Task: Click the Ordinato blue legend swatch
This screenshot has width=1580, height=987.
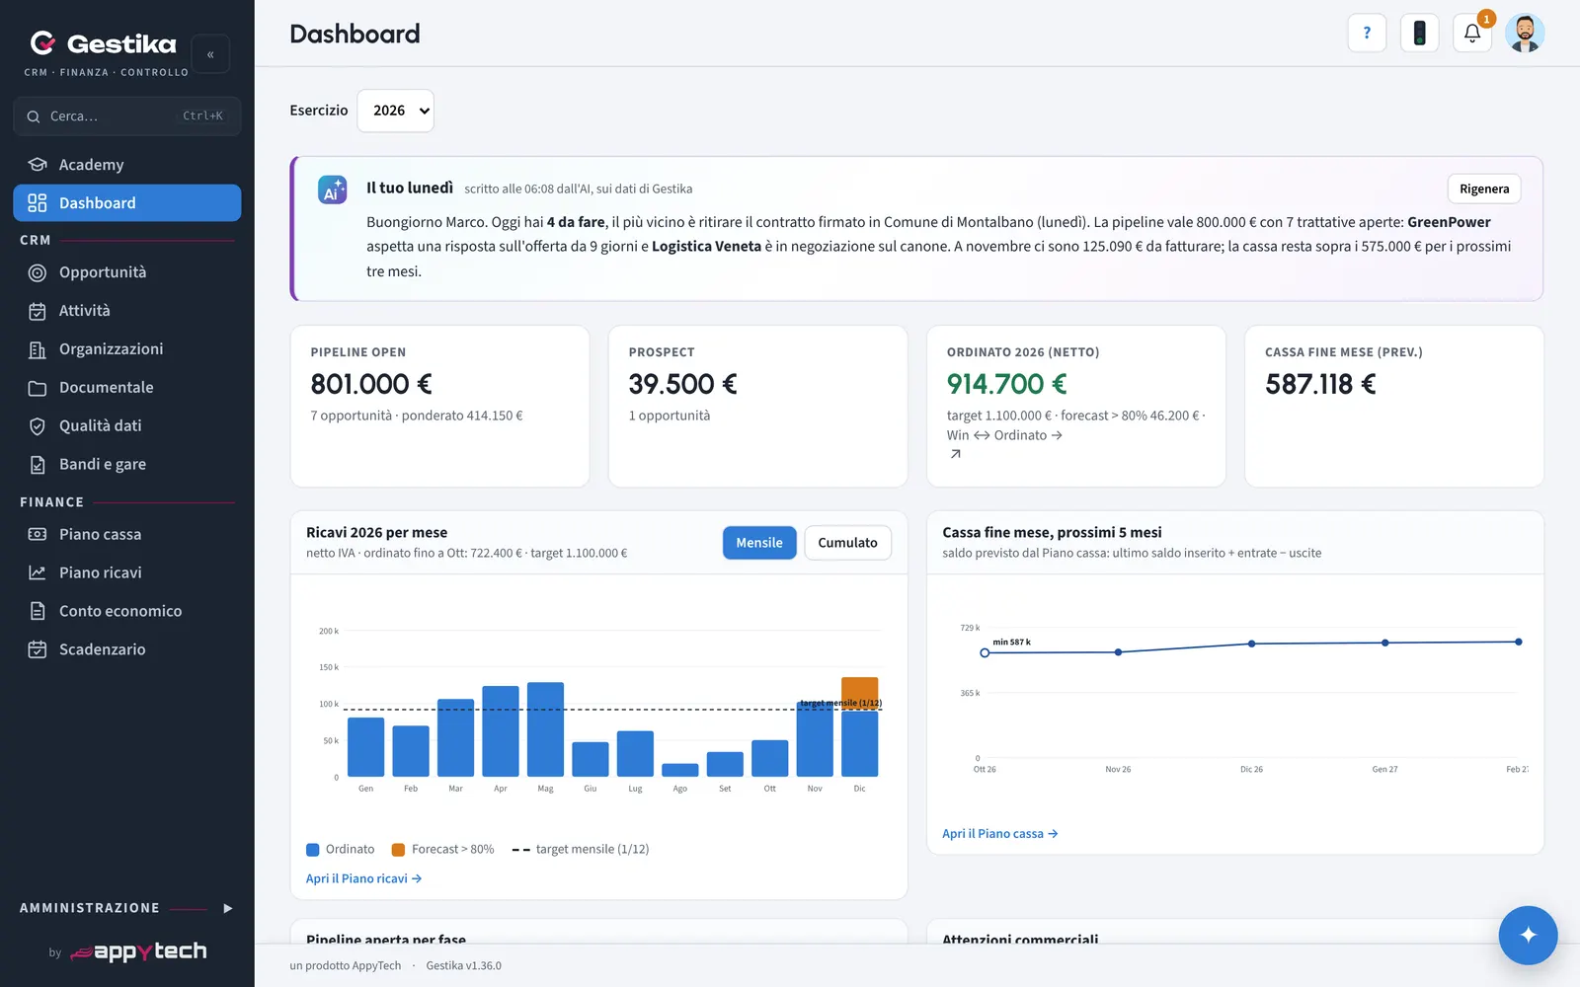Action: 313,850
